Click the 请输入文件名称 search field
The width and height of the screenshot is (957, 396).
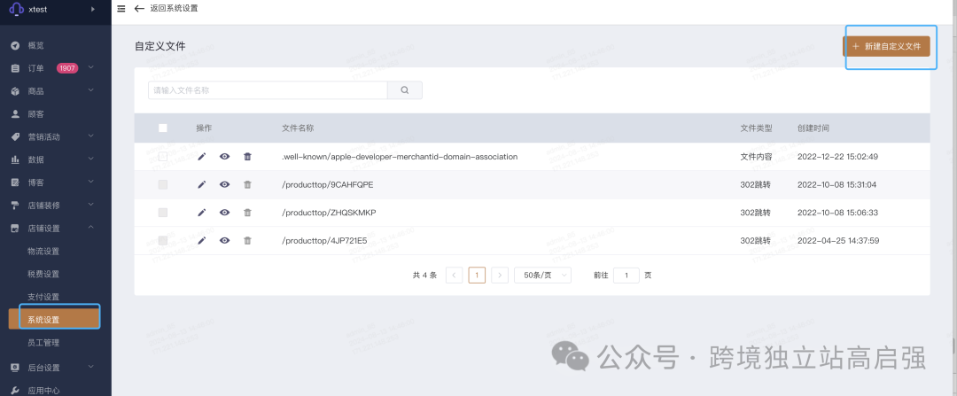tap(268, 90)
